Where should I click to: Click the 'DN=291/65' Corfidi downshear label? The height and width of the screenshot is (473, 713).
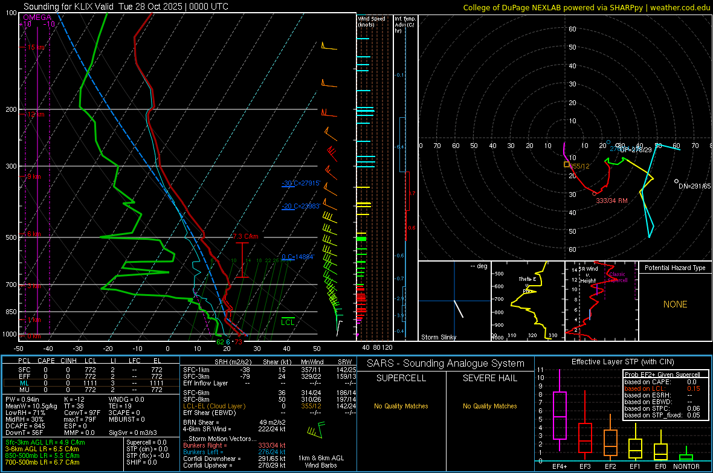click(x=694, y=186)
